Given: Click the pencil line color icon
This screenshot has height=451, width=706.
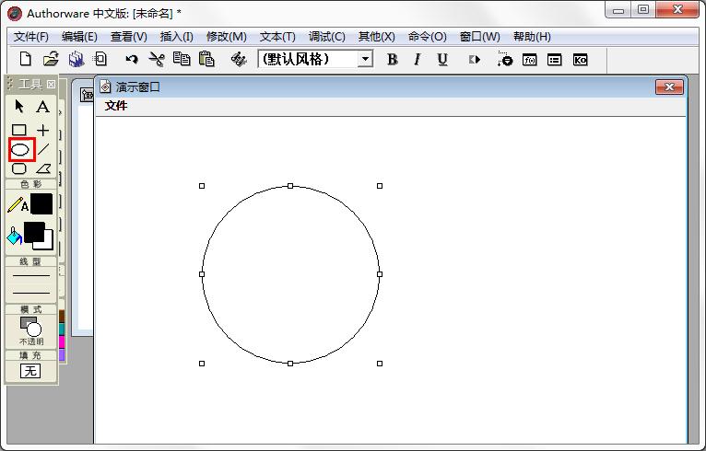Looking at the screenshot, I should [15, 204].
